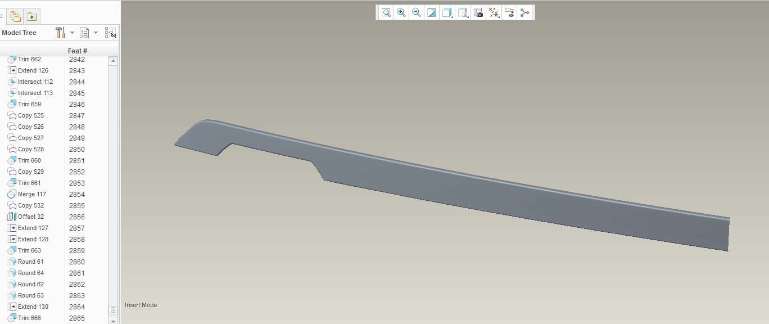The width and height of the screenshot is (769, 324).
Task: Click the Refit zoom icon
Action: [x=386, y=12]
